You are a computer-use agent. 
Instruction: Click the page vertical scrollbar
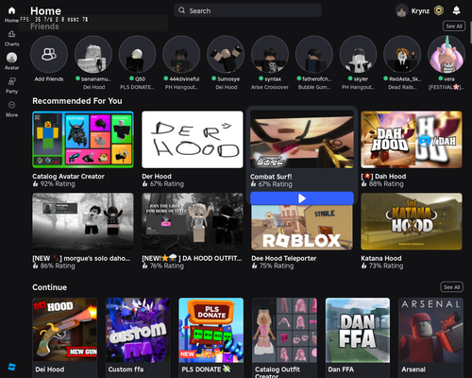(471, 33)
